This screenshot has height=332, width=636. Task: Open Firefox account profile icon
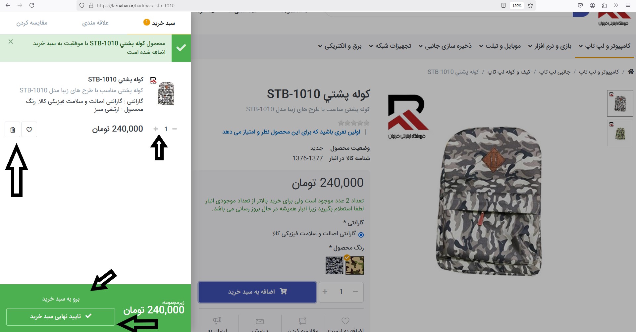click(x=592, y=5)
